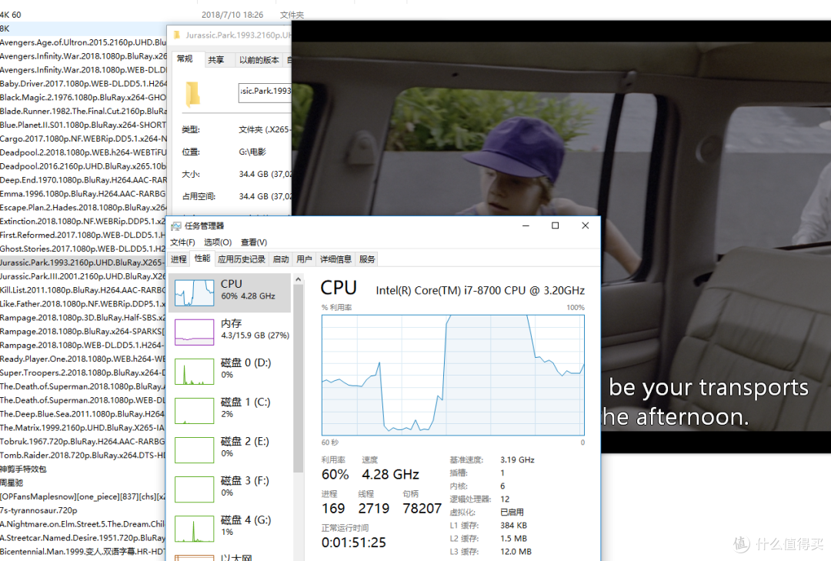831x561 pixels.
Task: Minimize the Task Manager window
Action: coord(526,226)
